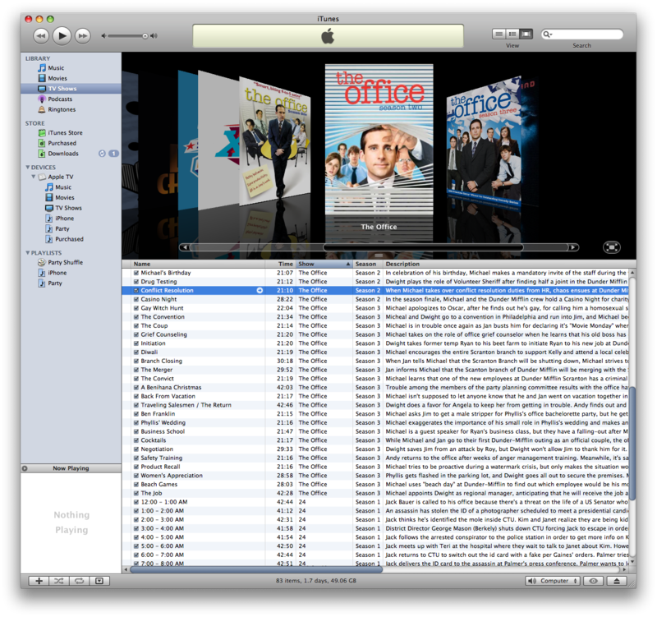The width and height of the screenshot is (657, 617).
Task: Uncheck the Gay Witch Hunt episode
Action: [x=136, y=308]
